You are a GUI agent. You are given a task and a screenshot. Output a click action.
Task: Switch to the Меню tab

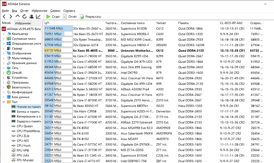[x=6, y=23]
